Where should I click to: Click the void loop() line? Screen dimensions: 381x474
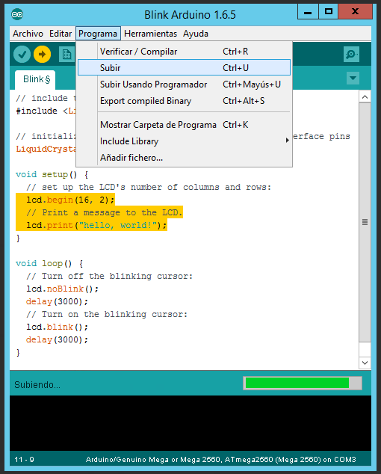[x=49, y=263]
